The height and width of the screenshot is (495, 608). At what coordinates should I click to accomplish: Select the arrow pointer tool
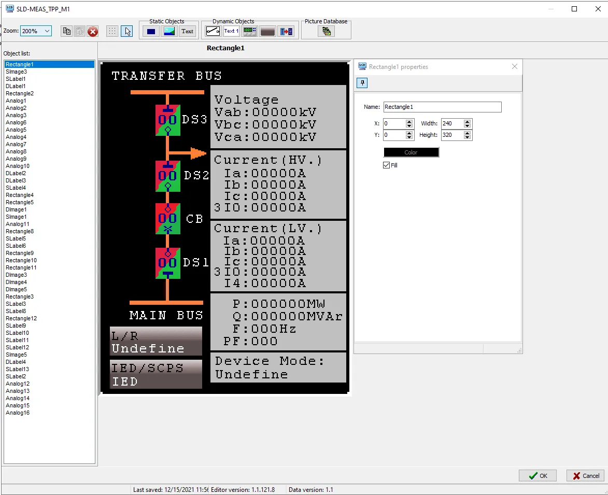click(x=127, y=32)
